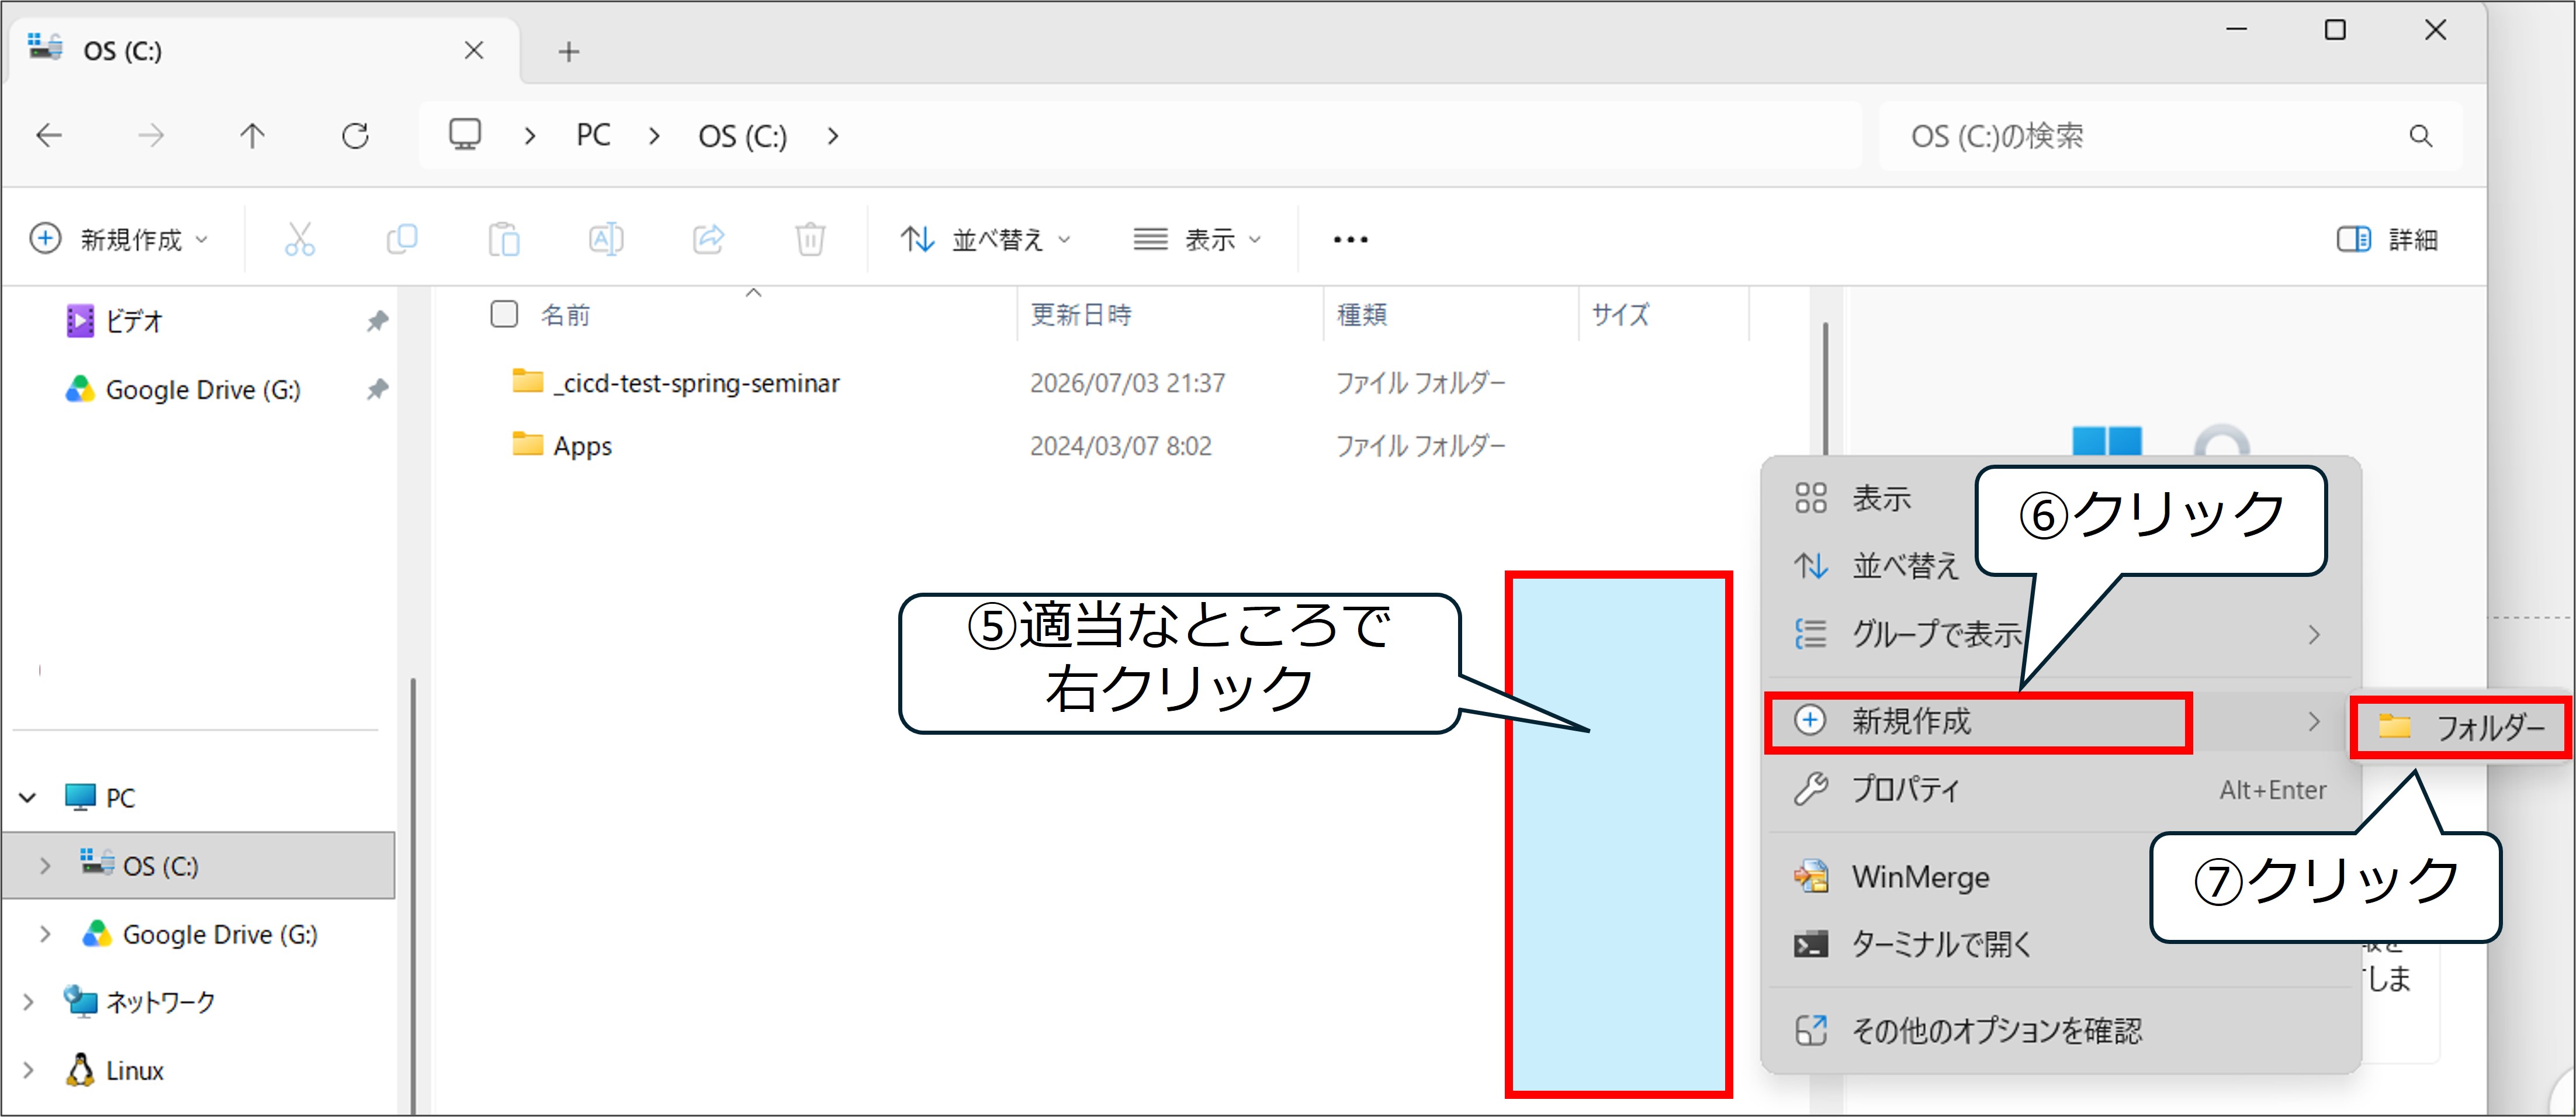Choose プロパティ in the context menu
This screenshot has height=1117, width=2576.
(x=2060, y=789)
